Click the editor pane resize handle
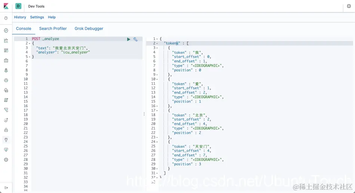The image size is (355, 193). coord(144,114)
